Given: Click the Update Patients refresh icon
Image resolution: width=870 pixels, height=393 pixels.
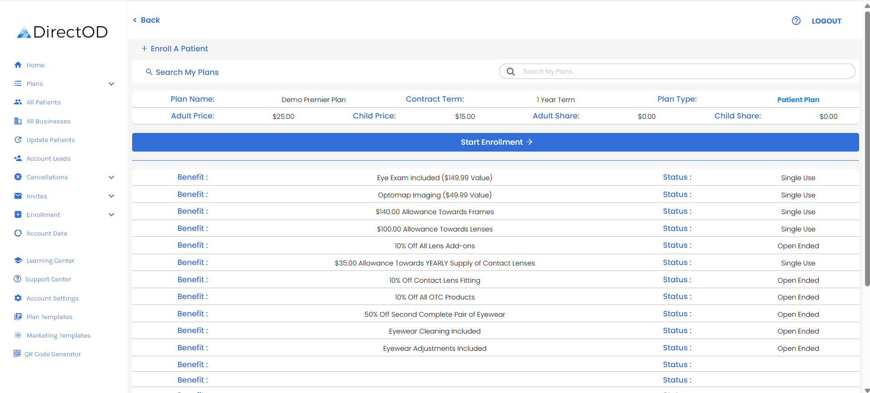Looking at the screenshot, I should click(x=18, y=140).
